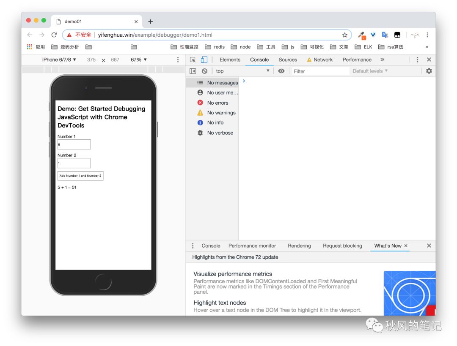Open console settings gear
This screenshot has height=346, width=457.
coord(429,71)
